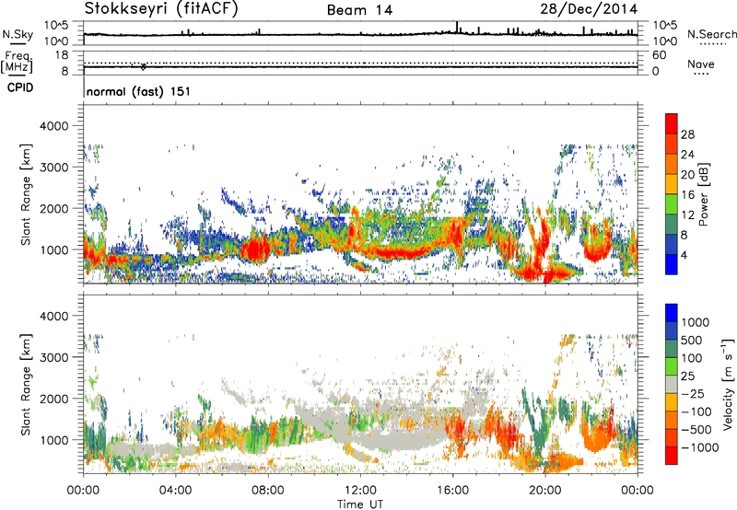Click the 'Freq. [MHz]' axis label
Screen dimensions: 737x510
pos(18,62)
